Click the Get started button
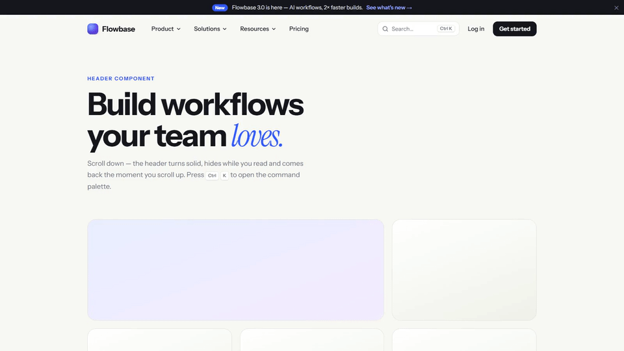This screenshot has width=624, height=351. coord(515,29)
